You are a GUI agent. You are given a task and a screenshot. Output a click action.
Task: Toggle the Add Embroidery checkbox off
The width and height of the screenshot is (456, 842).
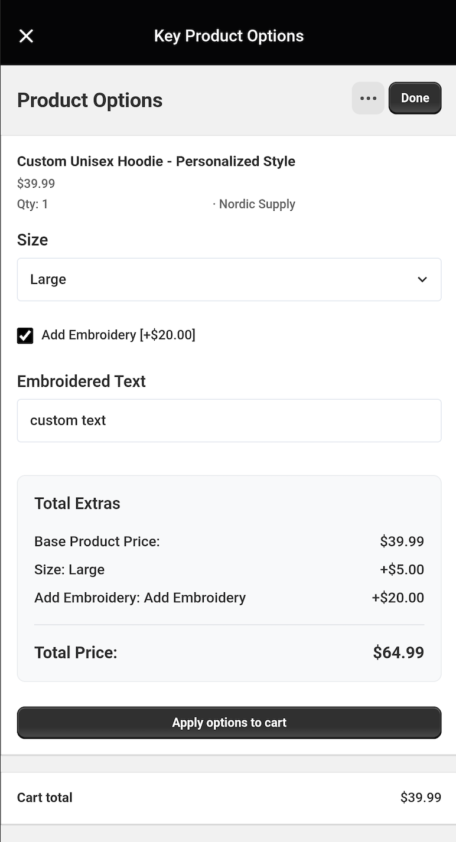(x=25, y=335)
